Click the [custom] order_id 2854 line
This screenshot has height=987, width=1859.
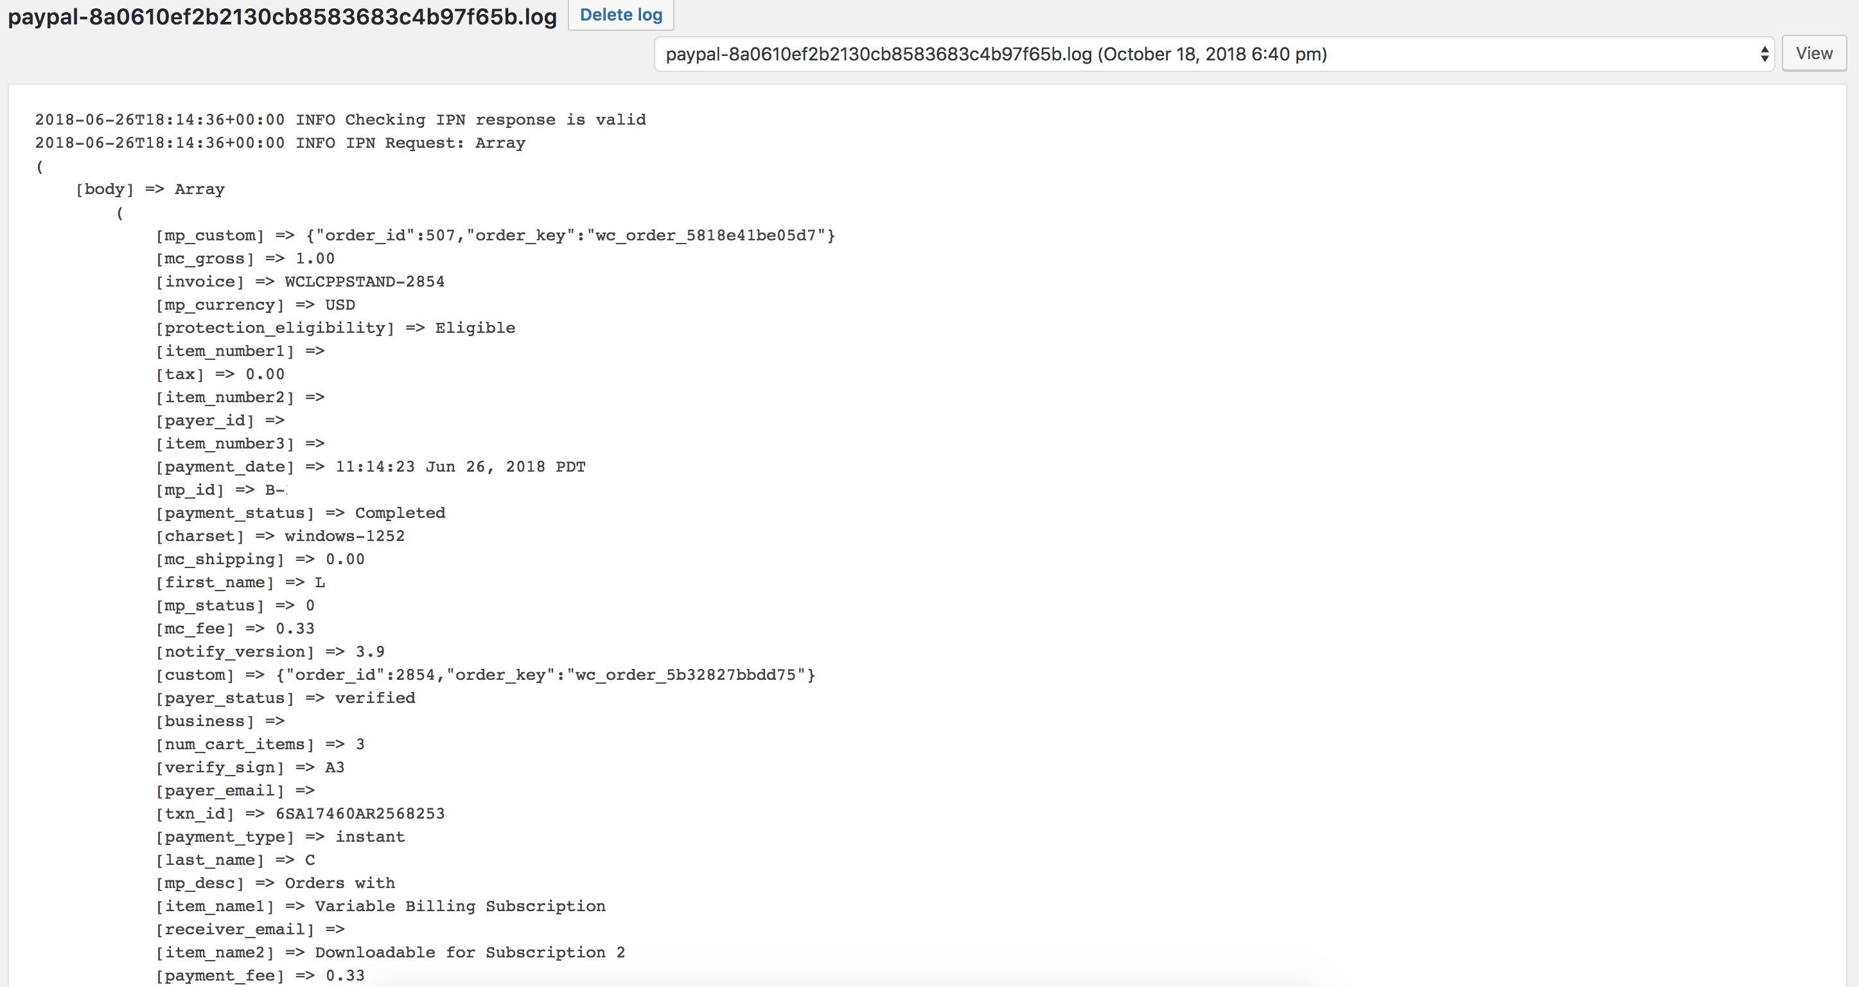tap(485, 674)
